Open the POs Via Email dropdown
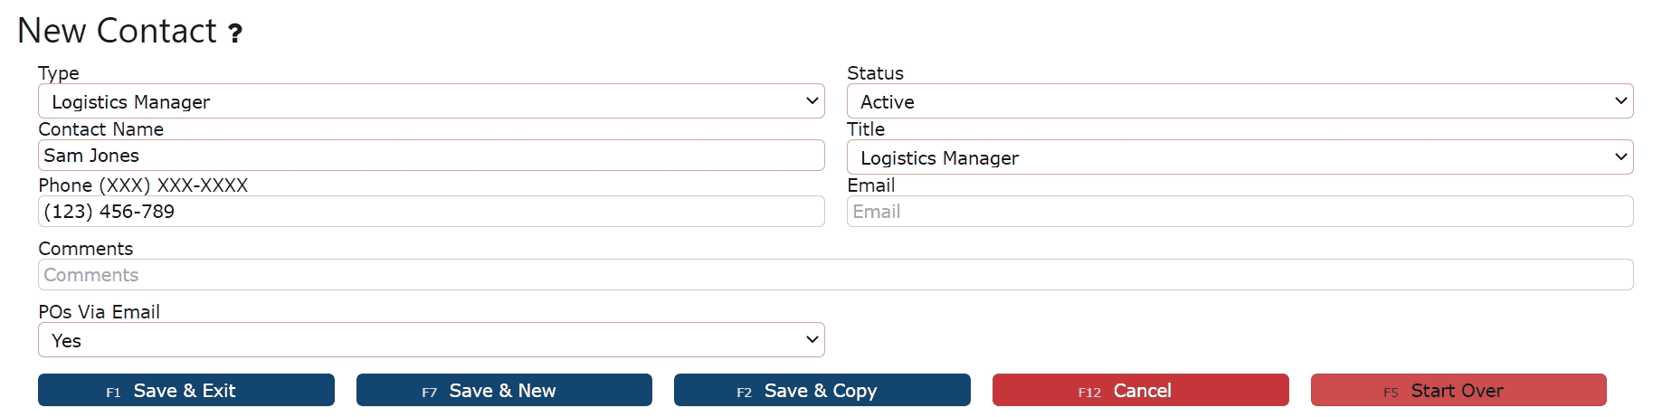Image resolution: width=1672 pixels, height=417 pixels. click(x=431, y=340)
